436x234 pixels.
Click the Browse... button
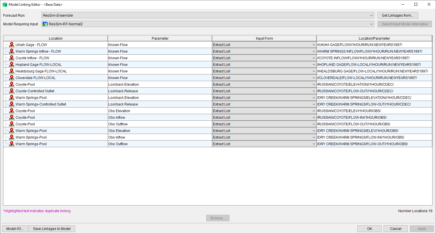pyautogui.click(x=218, y=218)
